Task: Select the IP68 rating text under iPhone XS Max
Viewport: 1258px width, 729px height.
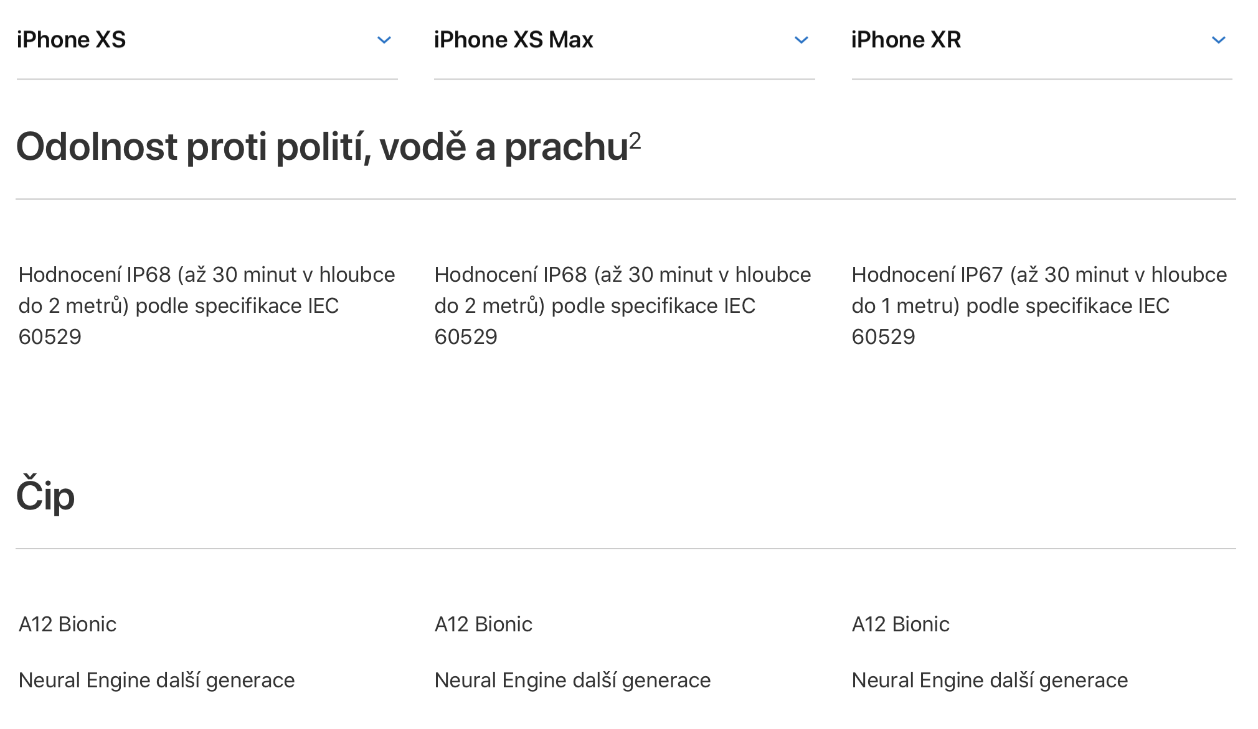Action: 622,305
